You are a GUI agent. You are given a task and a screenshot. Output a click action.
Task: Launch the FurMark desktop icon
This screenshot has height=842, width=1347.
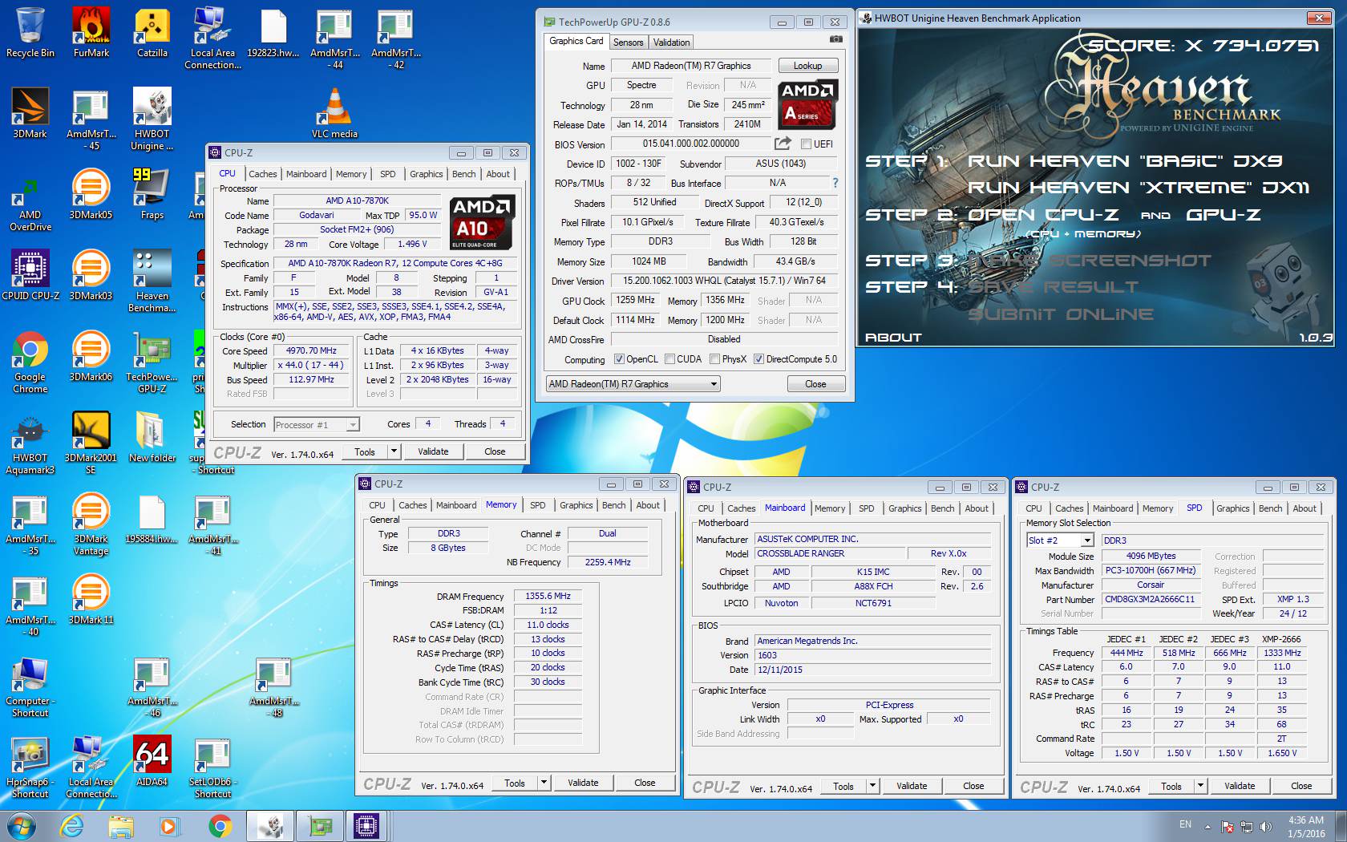(91, 32)
